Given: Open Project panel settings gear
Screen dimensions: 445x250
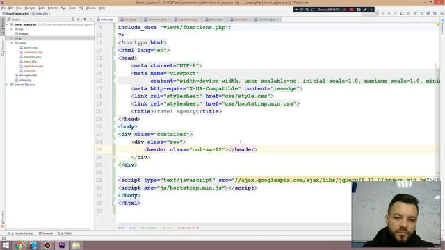Looking at the screenshot, I should click(85, 19).
